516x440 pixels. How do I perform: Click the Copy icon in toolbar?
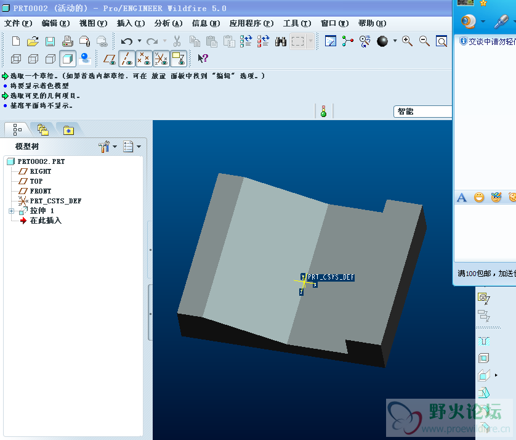click(195, 41)
